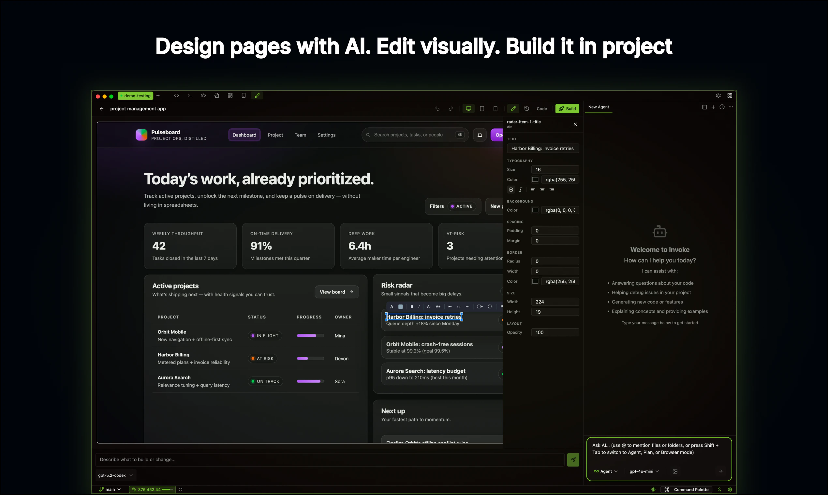Viewport: 828px width, 495px height.
Task: Send the build prompt with green arrow
Action: click(573, 460)
